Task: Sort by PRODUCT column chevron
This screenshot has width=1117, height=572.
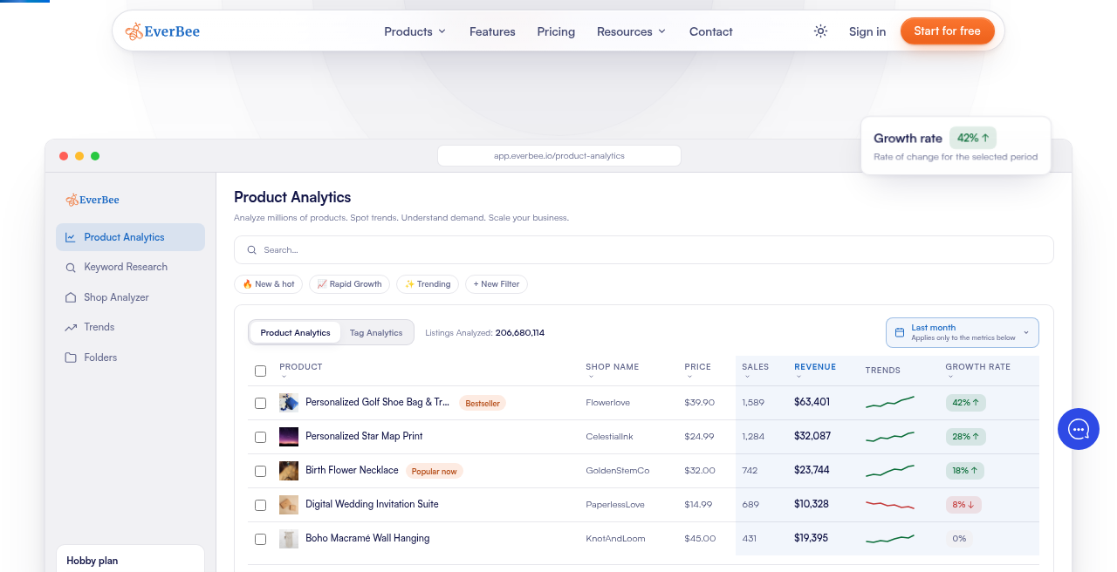Action: (284, 377)
